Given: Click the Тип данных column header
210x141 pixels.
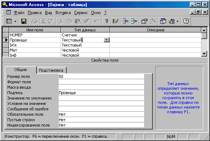Looking at the screenshot, I should tap(85, 30).
